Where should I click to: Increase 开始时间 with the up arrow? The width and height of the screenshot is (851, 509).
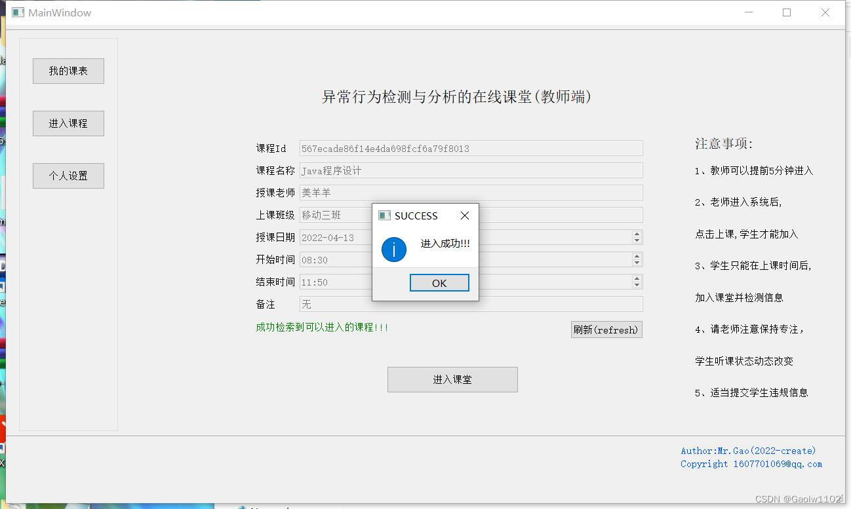pos(637,255)
